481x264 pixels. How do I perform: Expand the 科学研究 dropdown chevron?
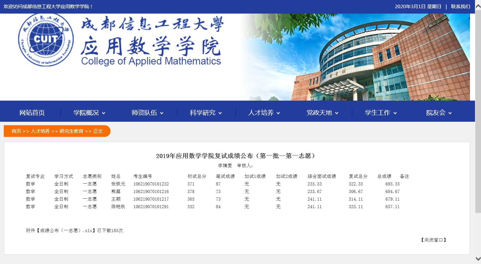[220, 113]
